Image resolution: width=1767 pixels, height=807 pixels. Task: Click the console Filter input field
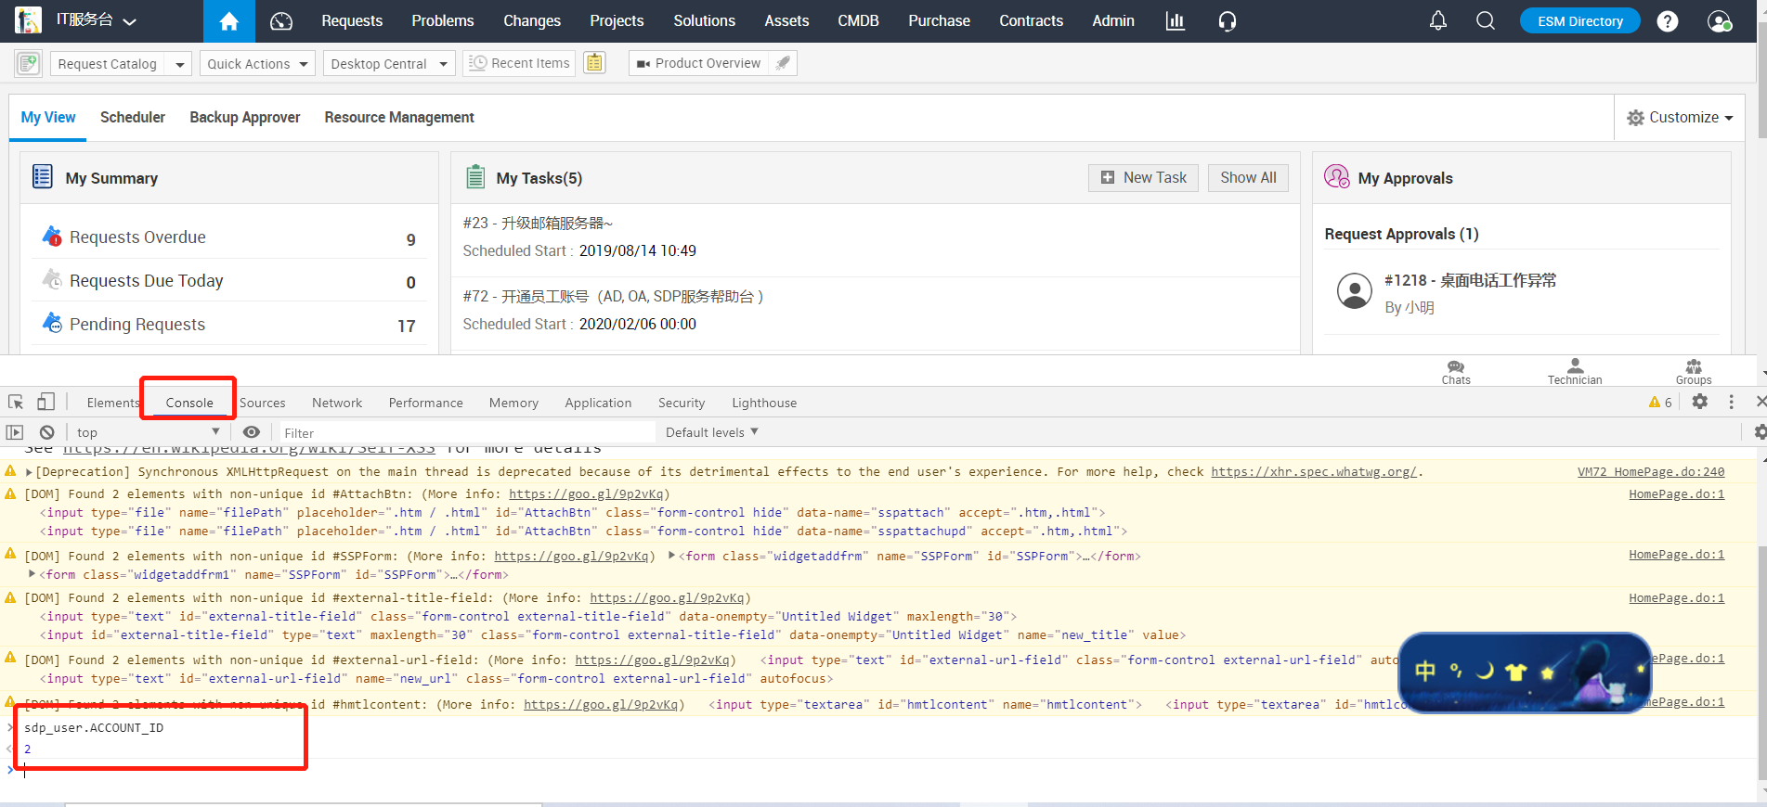(x=467, y=433)
